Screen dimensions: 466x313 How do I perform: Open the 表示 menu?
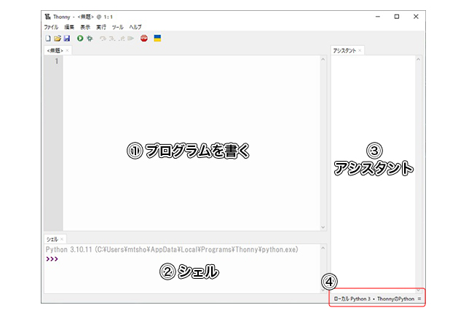[85, 27]
